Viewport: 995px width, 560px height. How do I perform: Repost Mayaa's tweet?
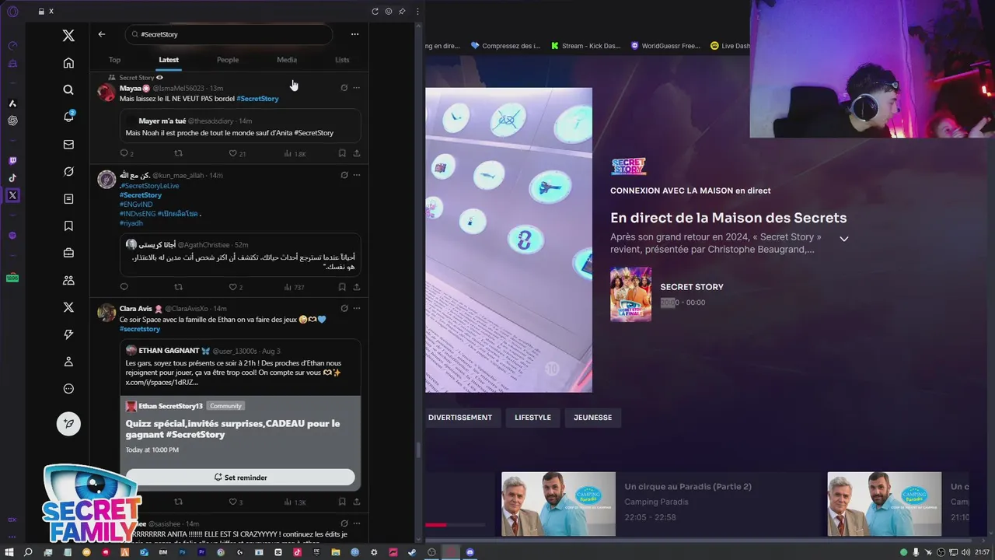tap(178, 153)
